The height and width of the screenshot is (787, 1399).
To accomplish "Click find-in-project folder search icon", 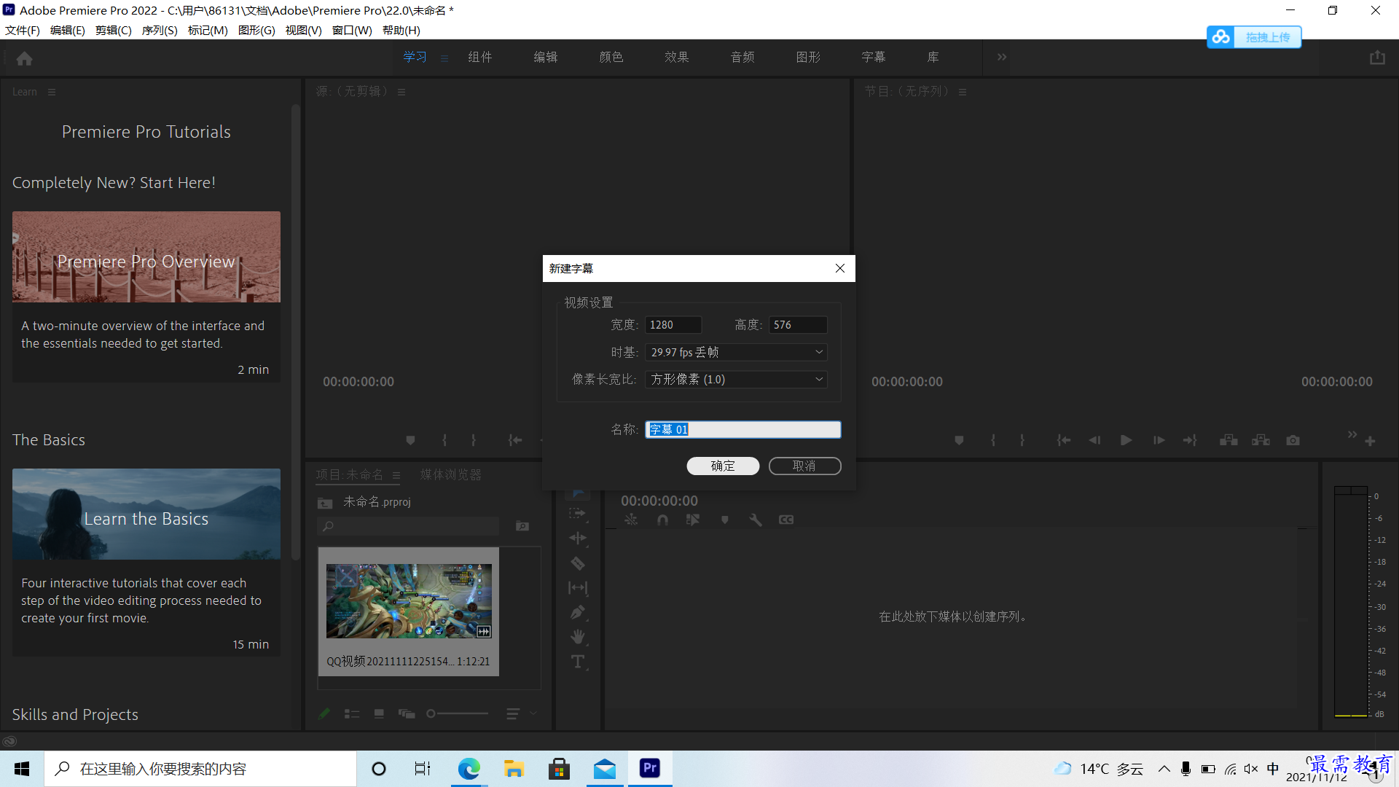I will [x=522, y=526].
